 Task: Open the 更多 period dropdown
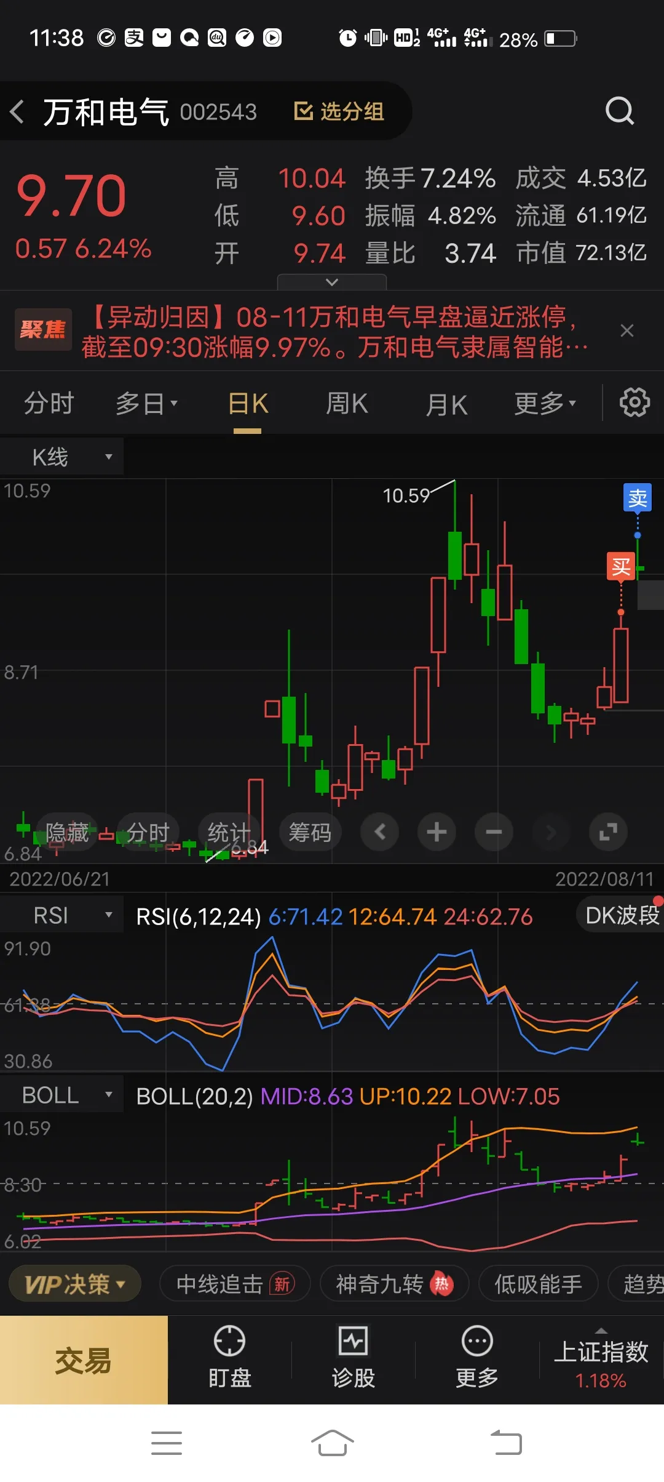pos(545,404)
